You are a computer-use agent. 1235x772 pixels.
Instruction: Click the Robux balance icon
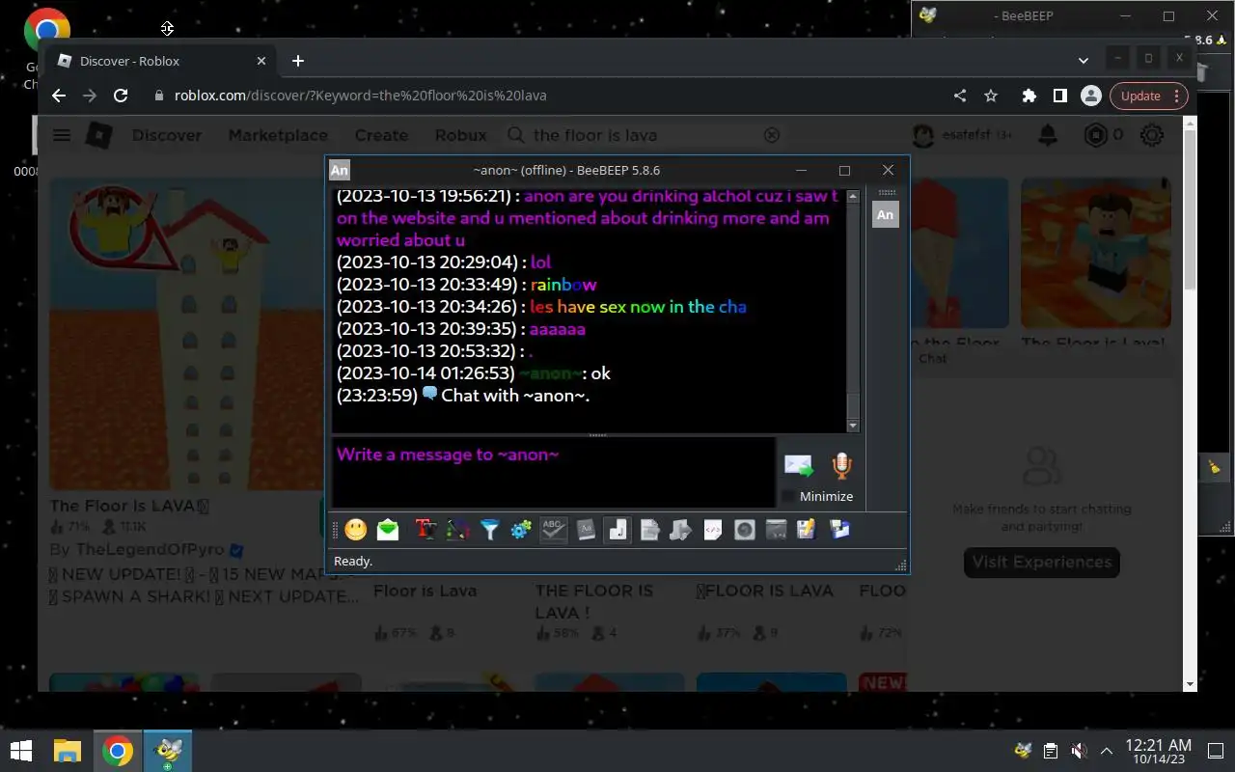click(1096, 135)
